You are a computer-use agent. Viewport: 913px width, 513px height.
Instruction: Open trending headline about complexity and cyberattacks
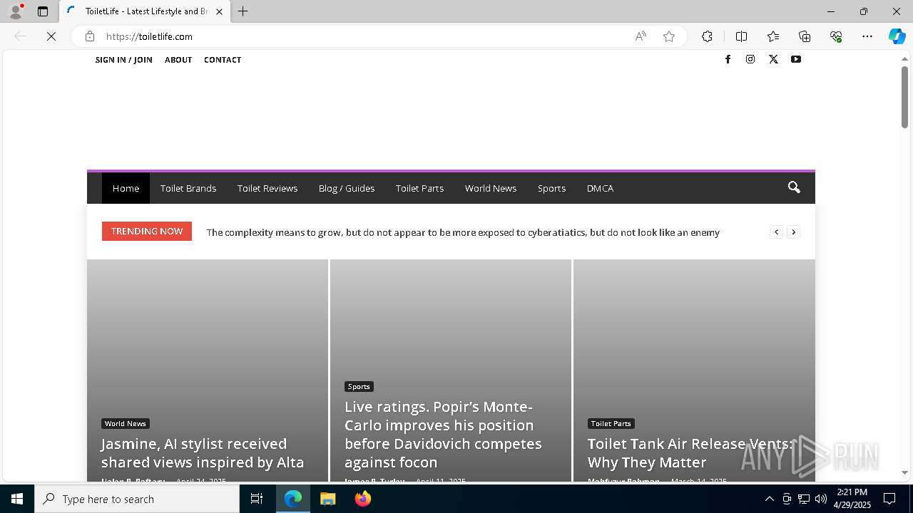pyautogui.click(x=463, y=232)
